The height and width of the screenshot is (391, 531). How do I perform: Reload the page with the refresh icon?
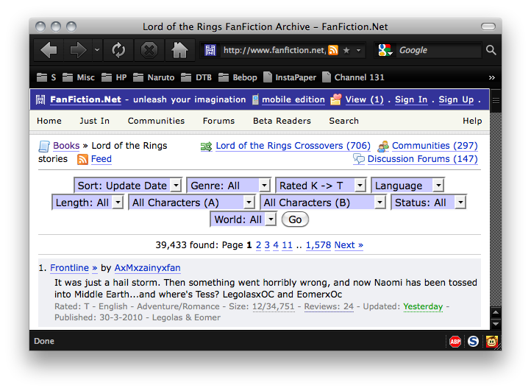[x=118, y=50]
